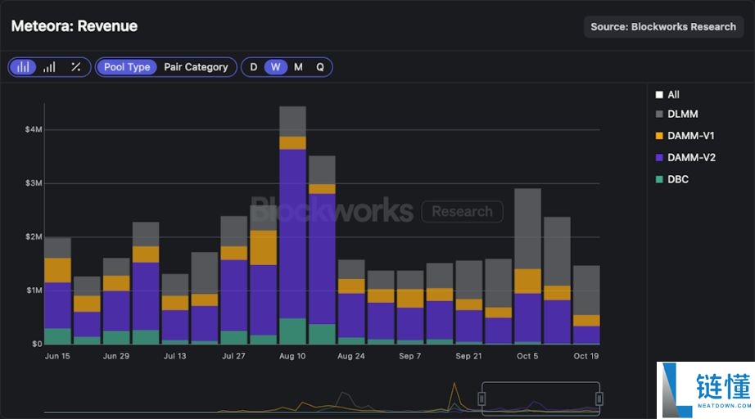Click the orange spike in the overview navigator
Image resolution: width=755 pixels, height=419 pixels.
click(x=454, y=396)
